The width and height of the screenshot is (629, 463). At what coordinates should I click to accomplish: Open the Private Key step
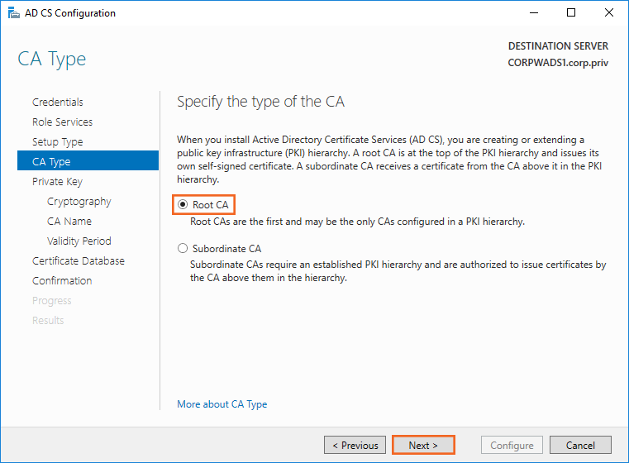(x=57, y=181)
